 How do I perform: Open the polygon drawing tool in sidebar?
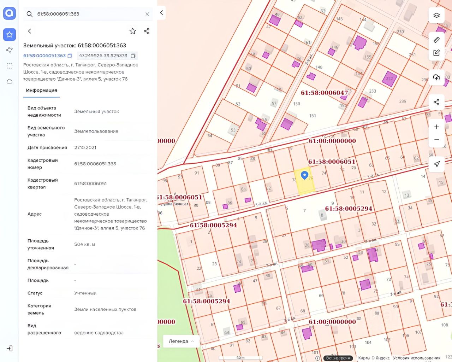coord(10,50)
